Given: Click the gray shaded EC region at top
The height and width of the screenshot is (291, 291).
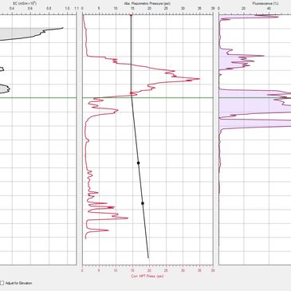Looking at the screenshot, I should pyautogui.click(x=18, y=33).
